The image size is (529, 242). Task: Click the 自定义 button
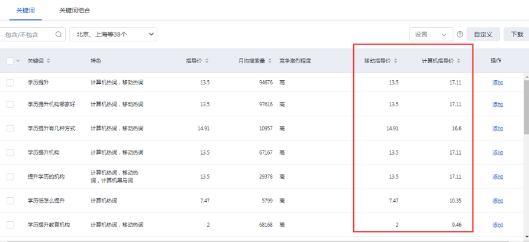pos(483,34)
